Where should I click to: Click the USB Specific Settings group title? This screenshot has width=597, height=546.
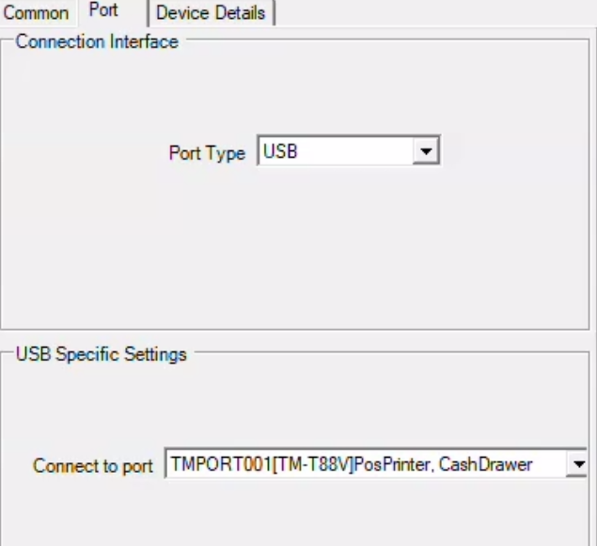pos(102,354)
